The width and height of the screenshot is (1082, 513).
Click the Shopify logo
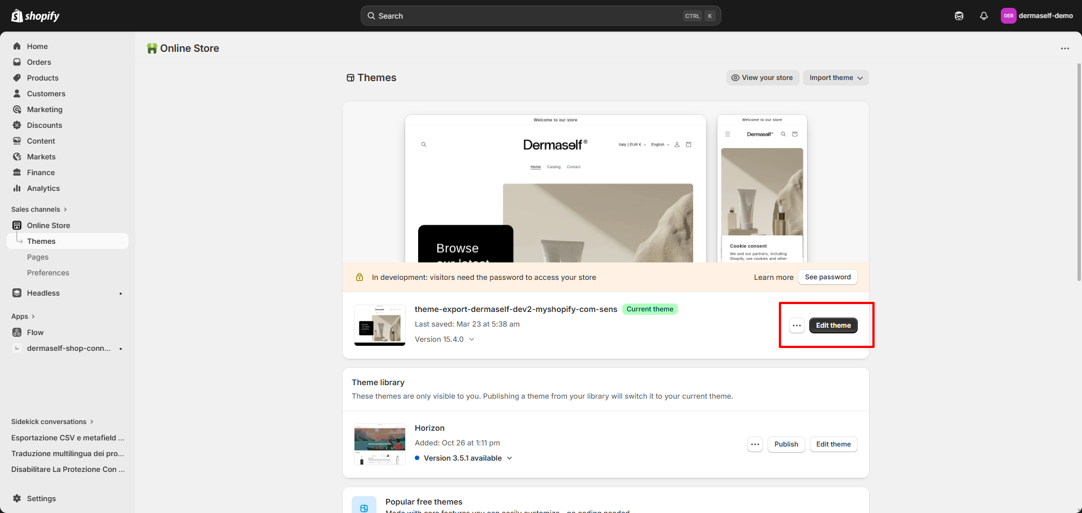(36, 16)
